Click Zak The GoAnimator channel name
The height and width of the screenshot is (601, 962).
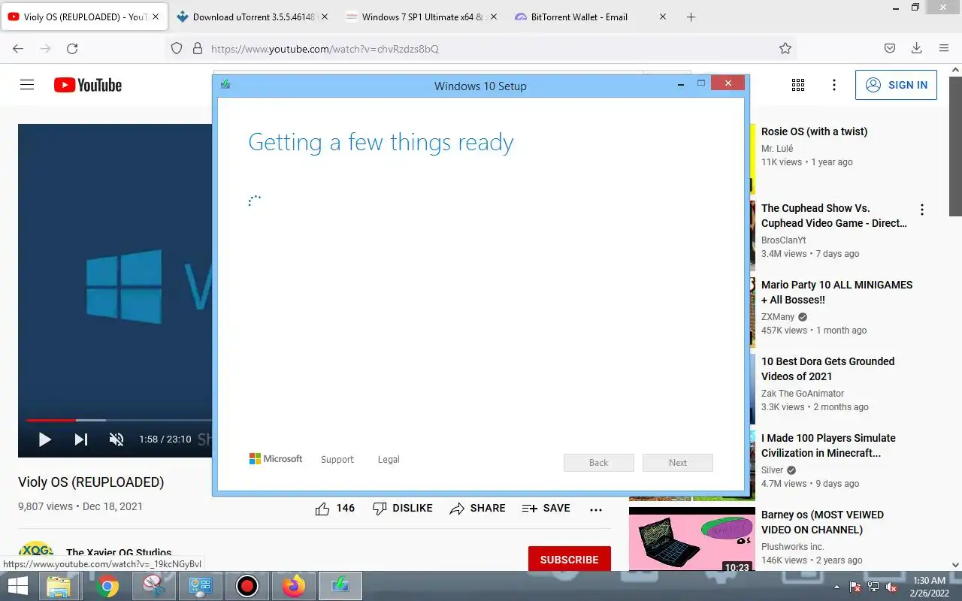pos(803,394)
